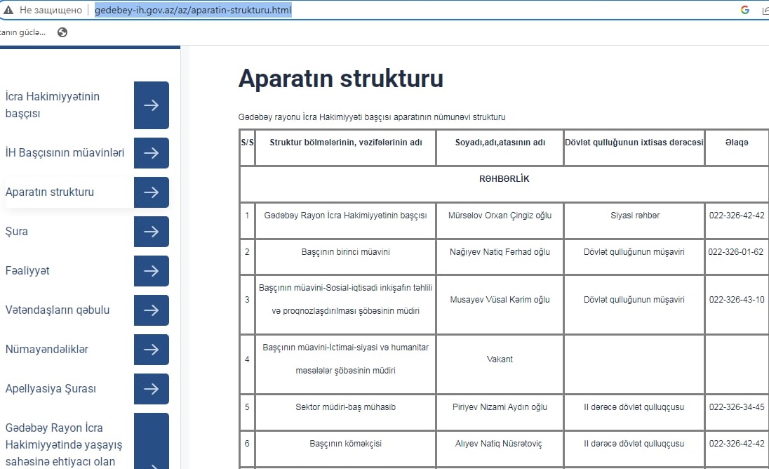Open the truncated 'tanın güclə...' bookmark
Screen dimensions: 769x469
(22, 32)
